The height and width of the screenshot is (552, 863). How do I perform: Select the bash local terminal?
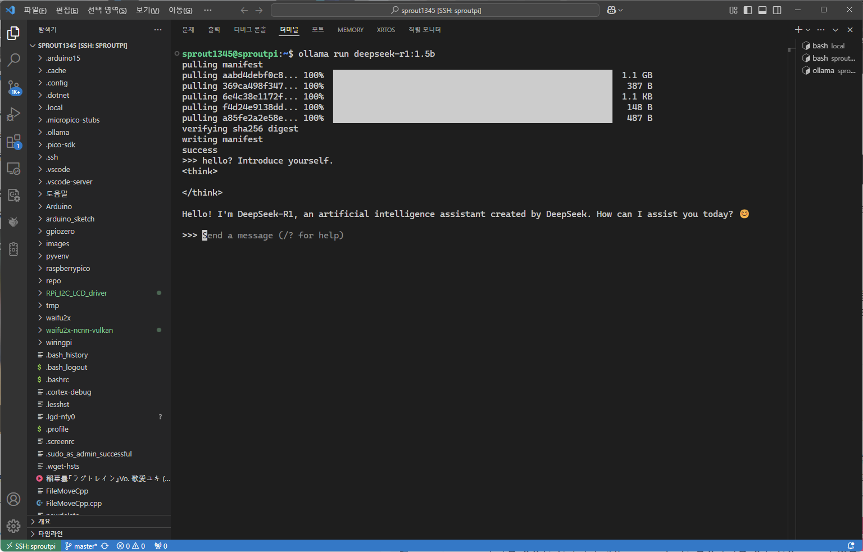[x=829, y=46]
